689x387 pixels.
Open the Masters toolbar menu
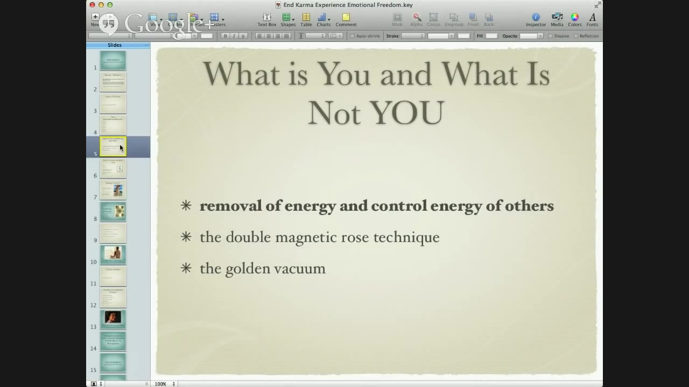coord(217,20)
